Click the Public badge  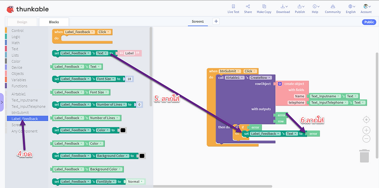369,22
